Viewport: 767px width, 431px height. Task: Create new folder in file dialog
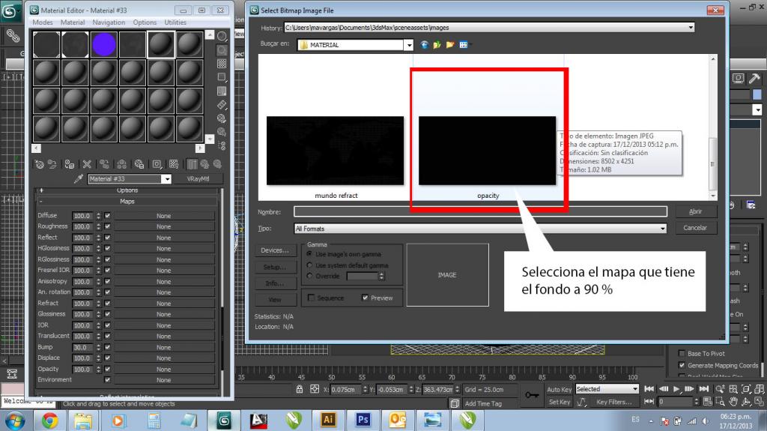[x=450, y=45]
